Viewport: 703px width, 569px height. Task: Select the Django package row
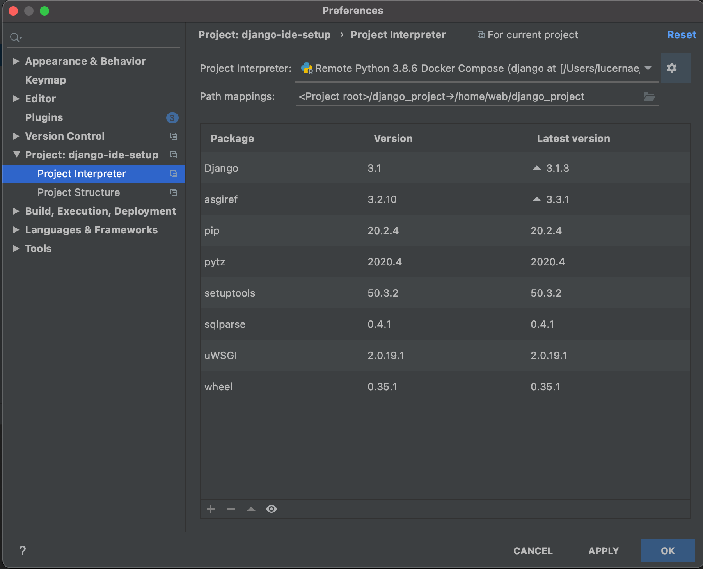[x=445, y=168]
